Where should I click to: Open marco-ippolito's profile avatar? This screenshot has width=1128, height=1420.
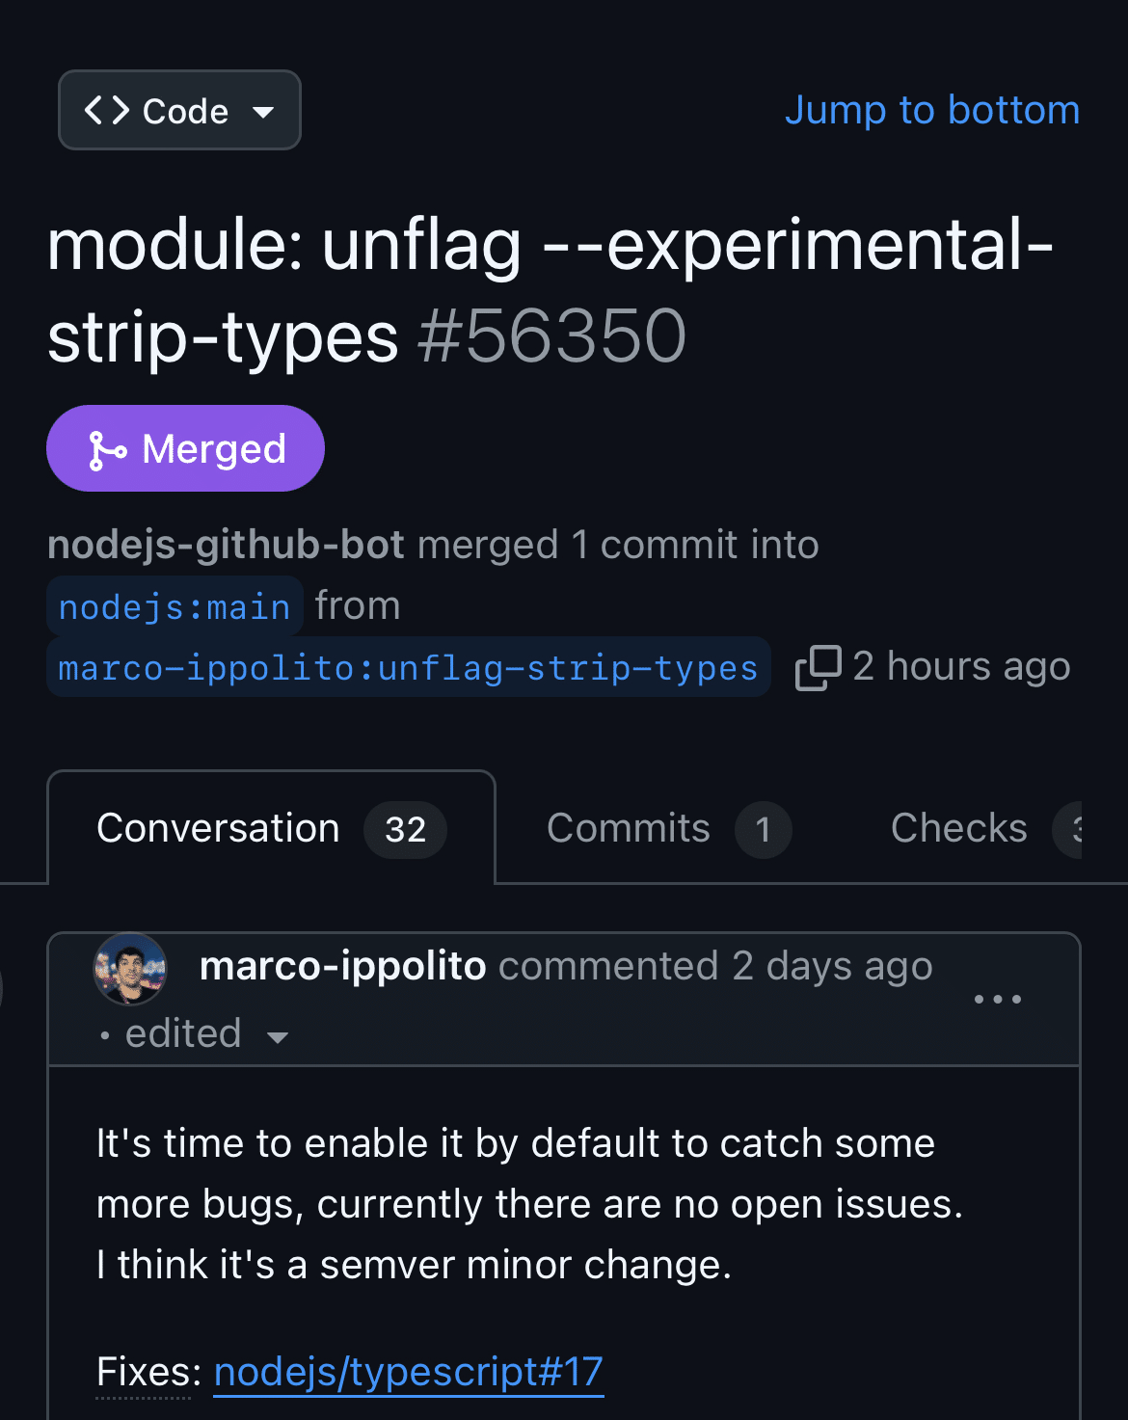[130, 969]
